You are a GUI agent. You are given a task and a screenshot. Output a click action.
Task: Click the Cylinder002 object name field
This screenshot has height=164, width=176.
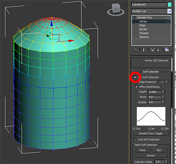[x=149, y=5]
